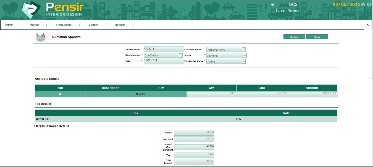373x167 pixels.
Task: Click the Workorder No input field
Action: click(164, 50)
